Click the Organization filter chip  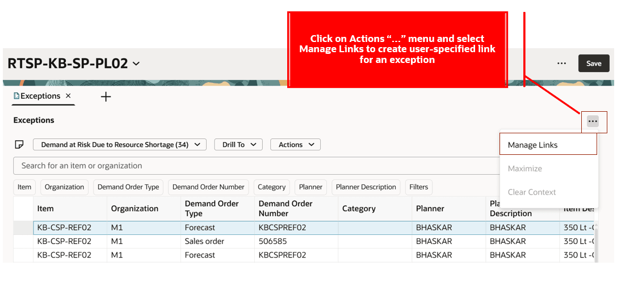[x=65, y=187]
